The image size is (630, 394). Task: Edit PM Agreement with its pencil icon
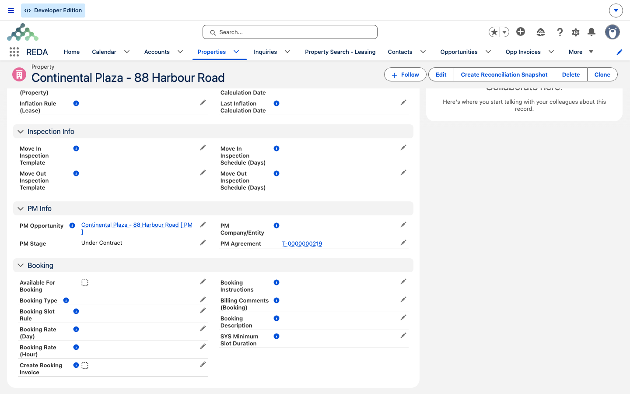tap(403, 243)
